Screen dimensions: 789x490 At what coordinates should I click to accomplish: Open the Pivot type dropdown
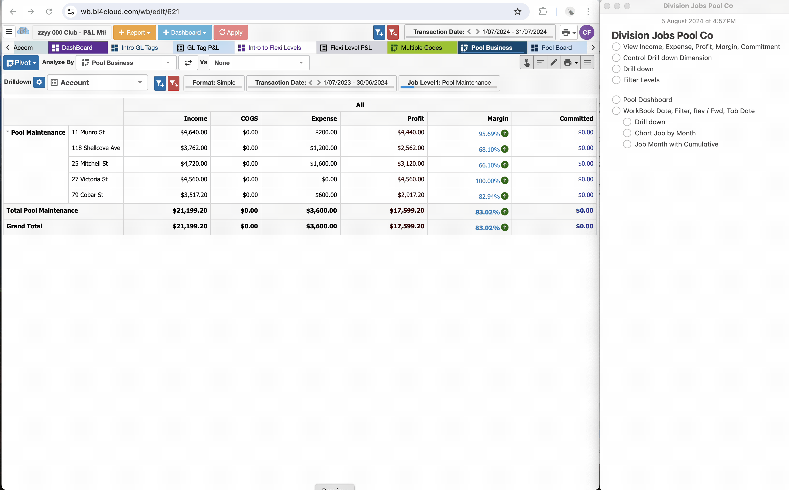pos(21,63)
